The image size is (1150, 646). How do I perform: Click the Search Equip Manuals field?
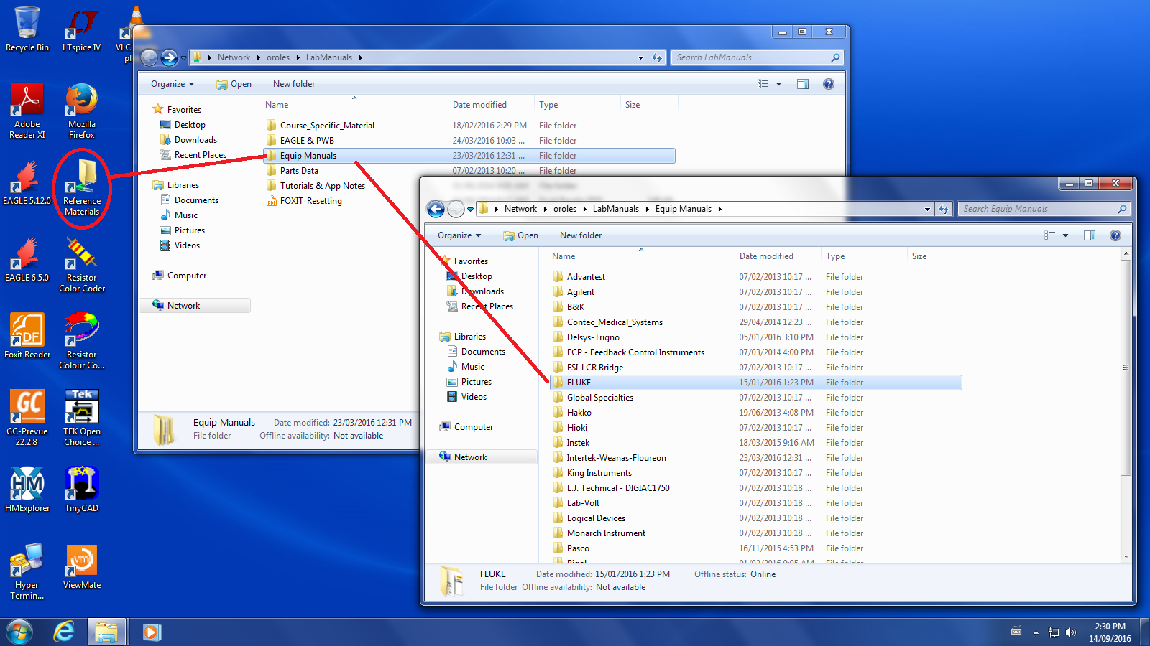pos(1039,209)
